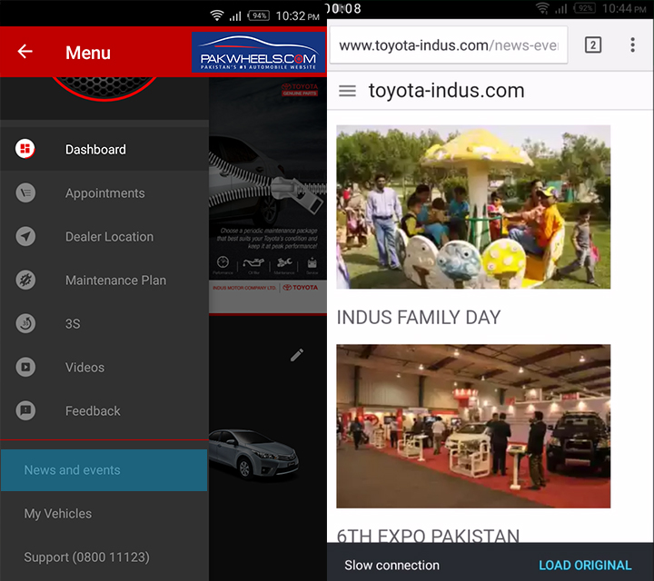Tap the Toyota maintenance package banner
The image size is (654, 581).
pyautogui.click(x=268, y=195)
